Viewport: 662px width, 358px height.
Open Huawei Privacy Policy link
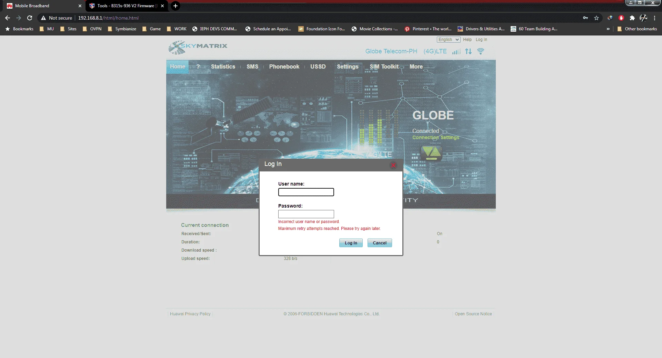click(190, 314)
